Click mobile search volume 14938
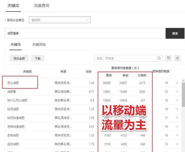Viewport: 185px width, 152px height. [123, 100]
